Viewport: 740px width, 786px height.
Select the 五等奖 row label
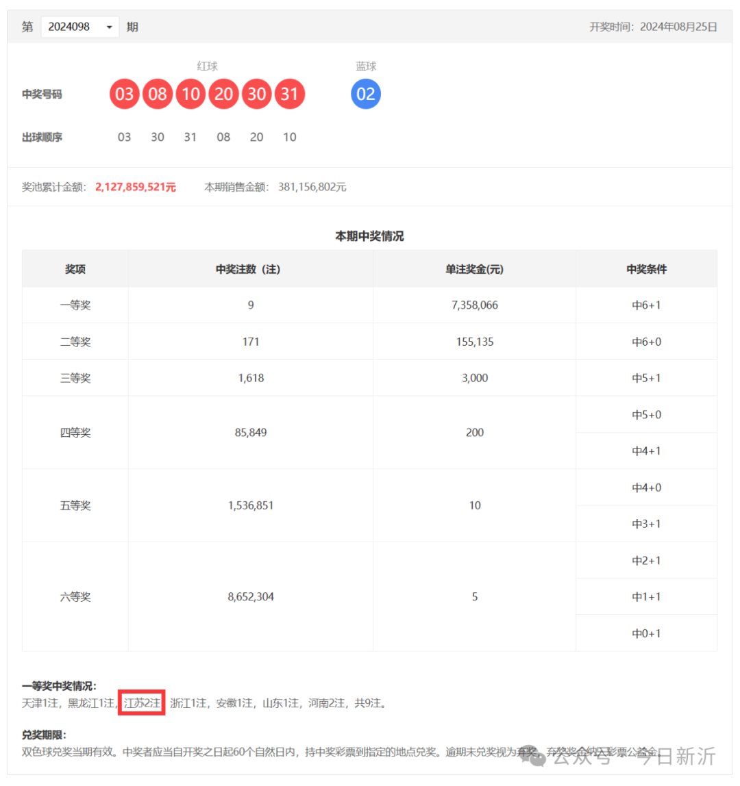pyautogui.click(x=75, y=505)
